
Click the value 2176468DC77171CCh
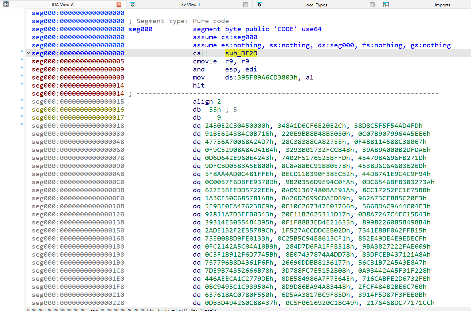coord(400,303)
